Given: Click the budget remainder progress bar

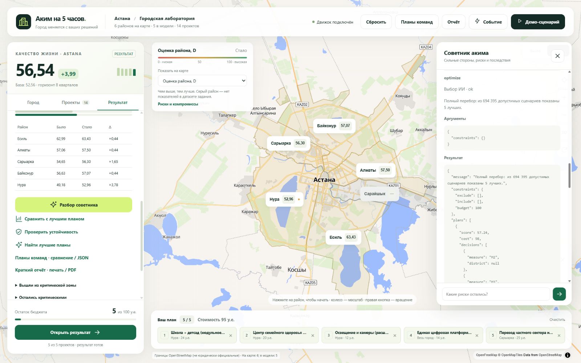Looking at the screenshot, I should click(x=76, y=319).
